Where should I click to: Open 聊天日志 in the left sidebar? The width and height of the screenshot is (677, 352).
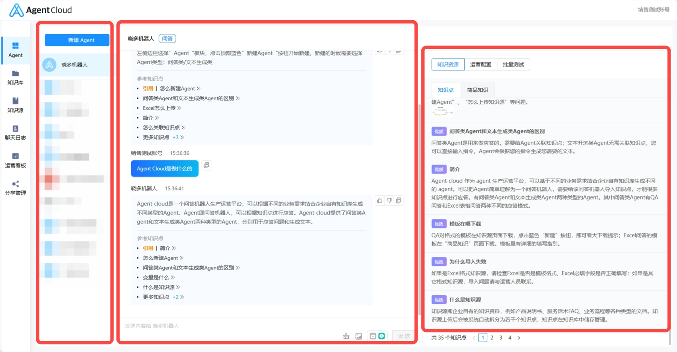pos(15,133)
